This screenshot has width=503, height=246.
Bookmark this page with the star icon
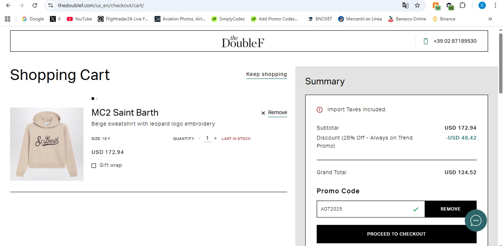[x=417, y=5]
